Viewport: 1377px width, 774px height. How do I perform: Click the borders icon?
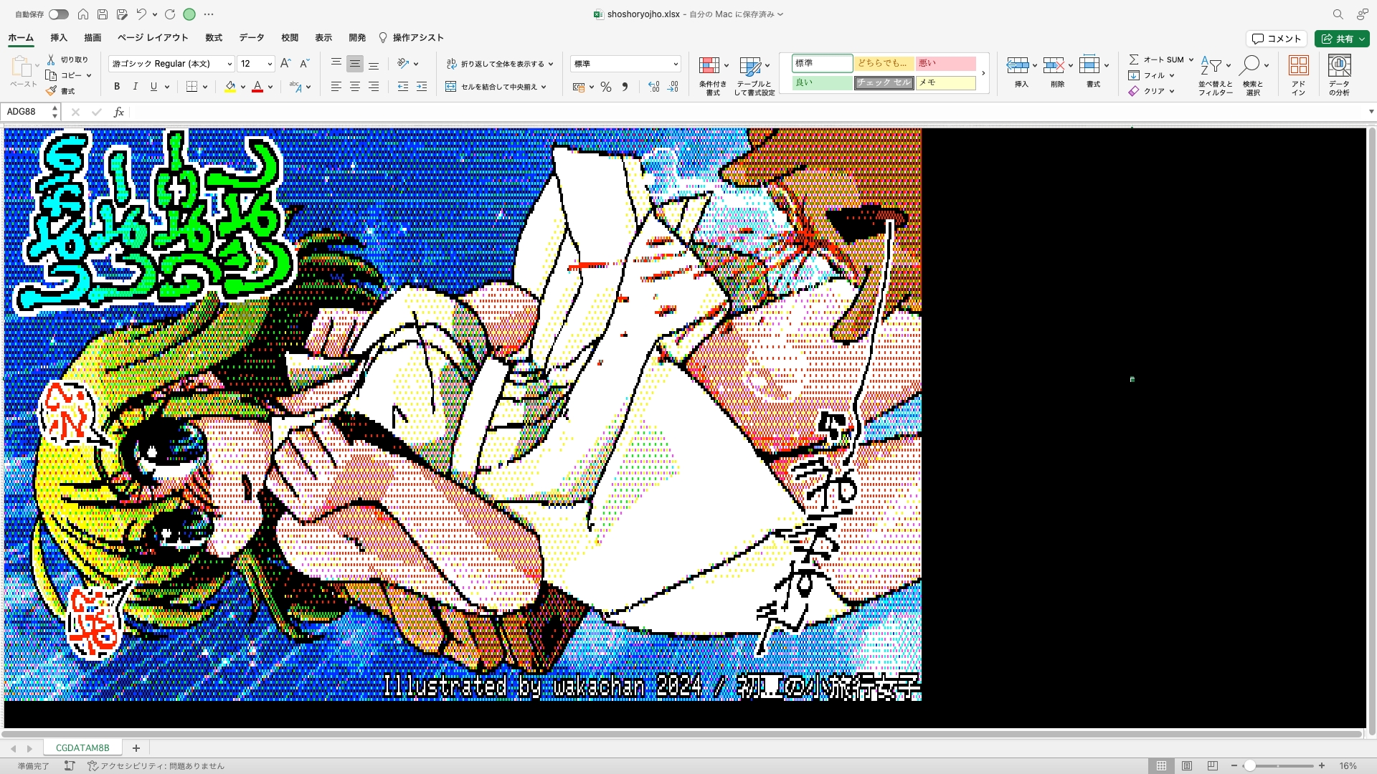(x=191, y=87)
